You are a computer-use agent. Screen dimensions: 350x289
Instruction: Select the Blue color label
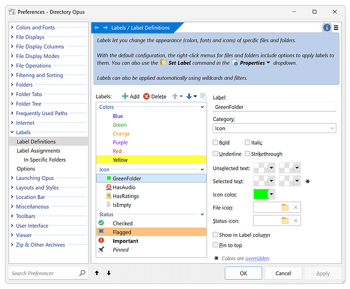(x=151, y=116)
